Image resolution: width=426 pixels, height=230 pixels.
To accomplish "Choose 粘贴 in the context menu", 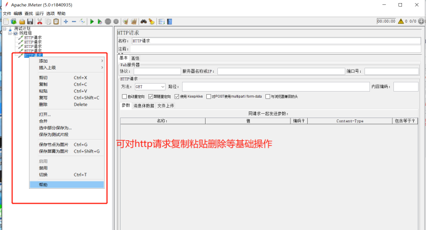I will coord(67,91).
